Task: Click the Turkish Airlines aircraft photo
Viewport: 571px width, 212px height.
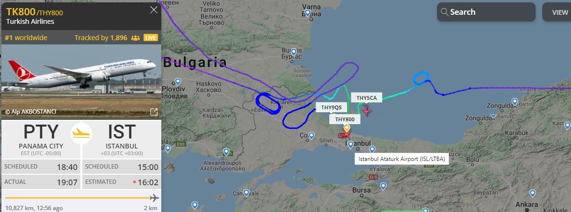Action: [x=81, y=81]
